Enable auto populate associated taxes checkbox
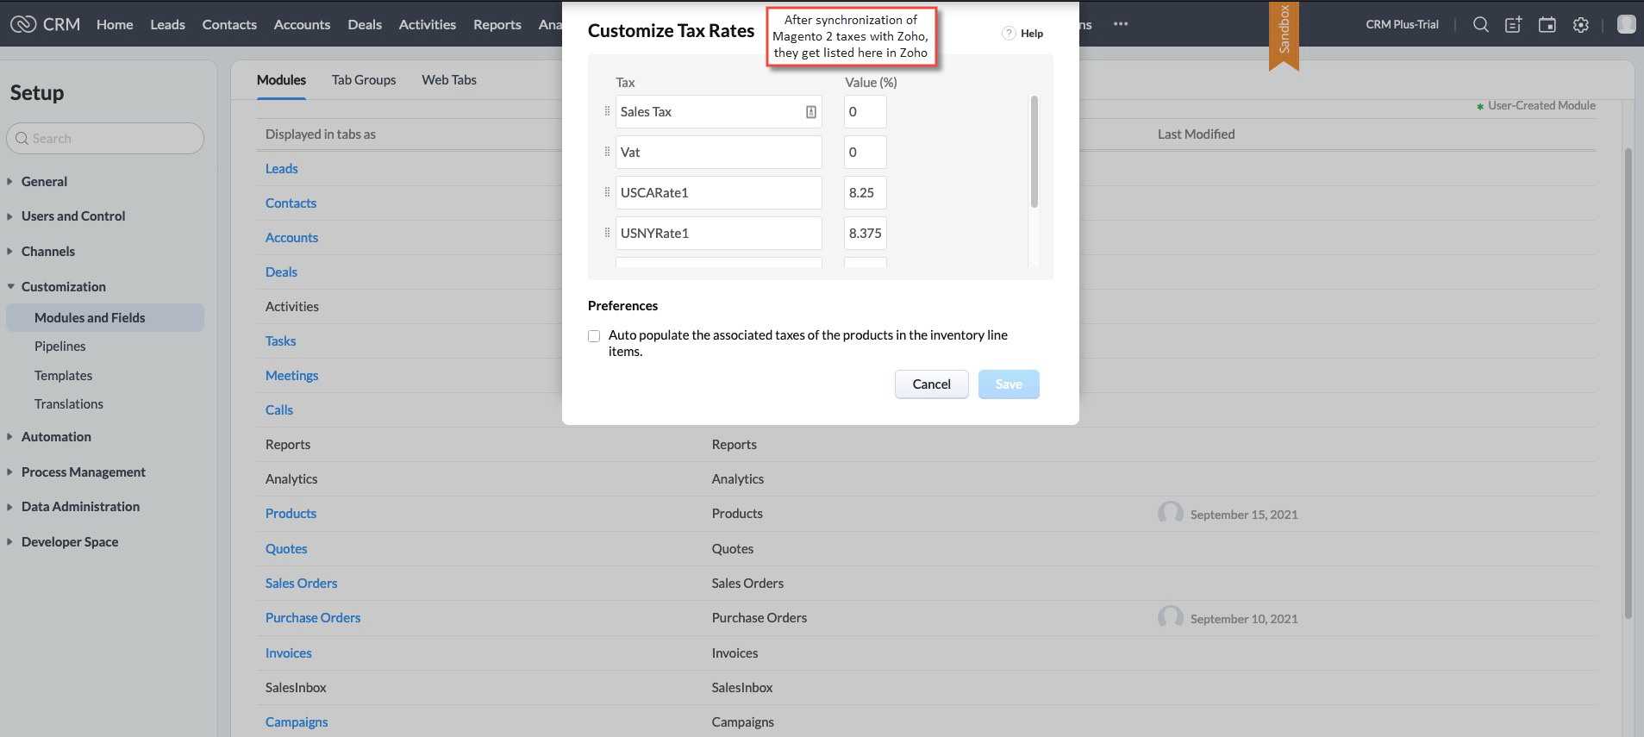 (x=594, y=336)
